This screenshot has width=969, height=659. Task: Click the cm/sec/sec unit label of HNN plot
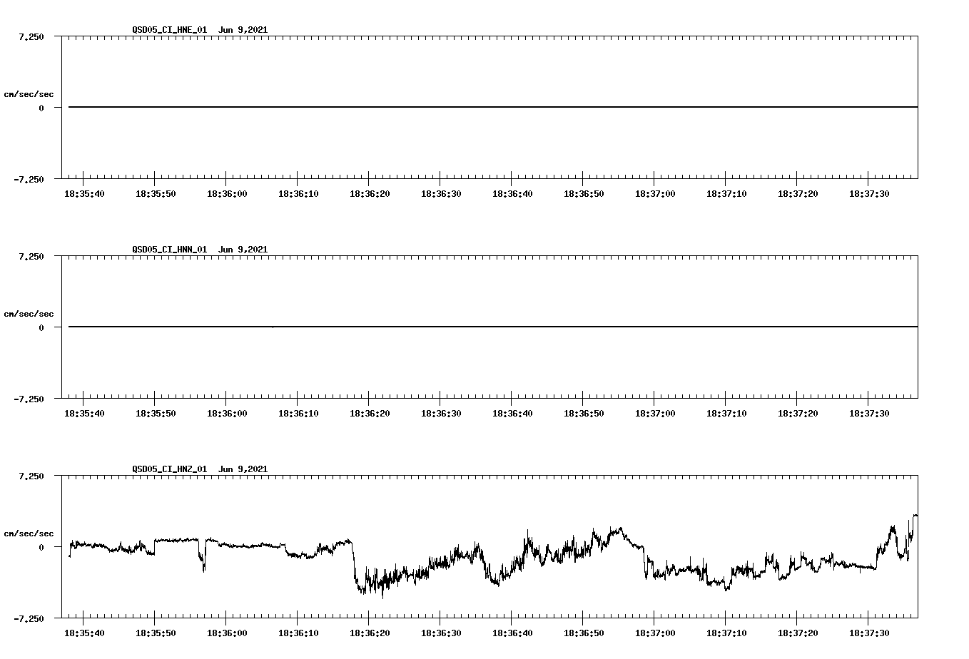tap(29, 314)
